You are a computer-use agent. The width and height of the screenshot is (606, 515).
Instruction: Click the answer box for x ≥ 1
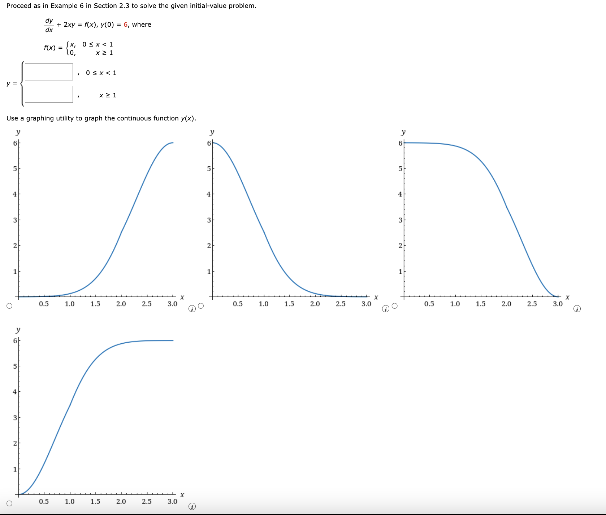[x=49, y=94]
